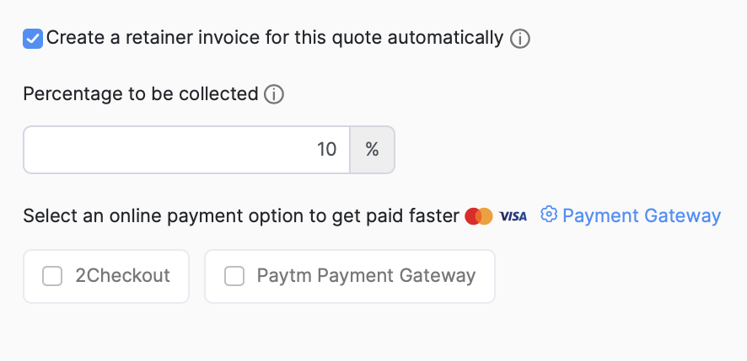Enable the 2Checkout checkbox

click(52, 276)
